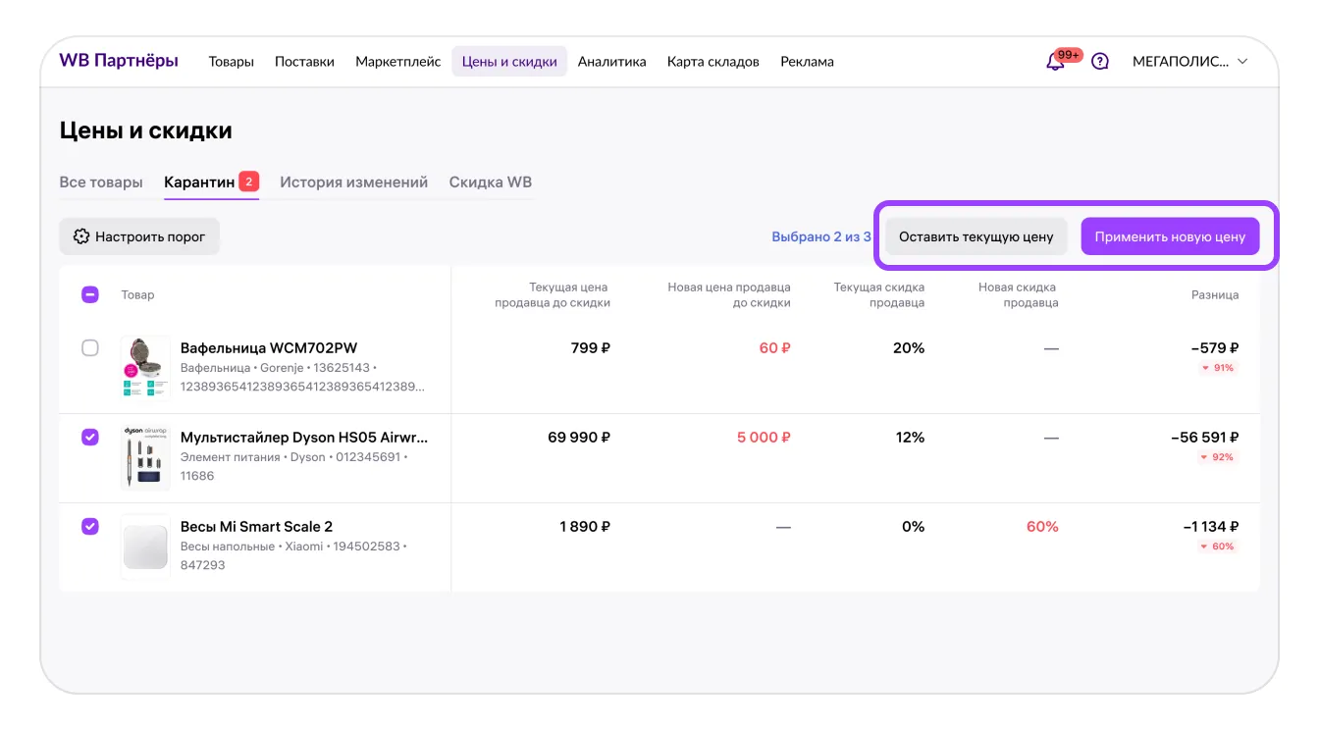Open the Маркетплейс menu

point(398,61)
